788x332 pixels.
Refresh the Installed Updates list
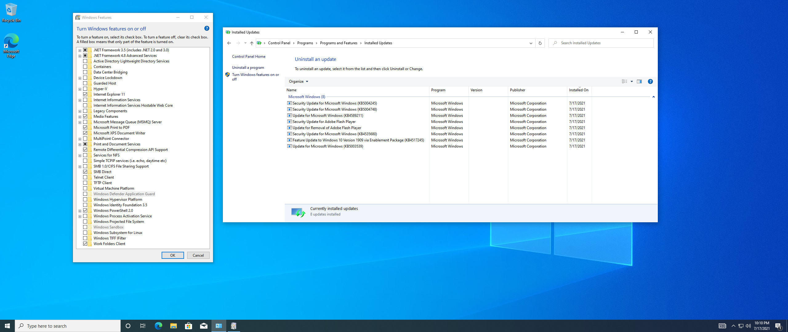click(540, 43)
